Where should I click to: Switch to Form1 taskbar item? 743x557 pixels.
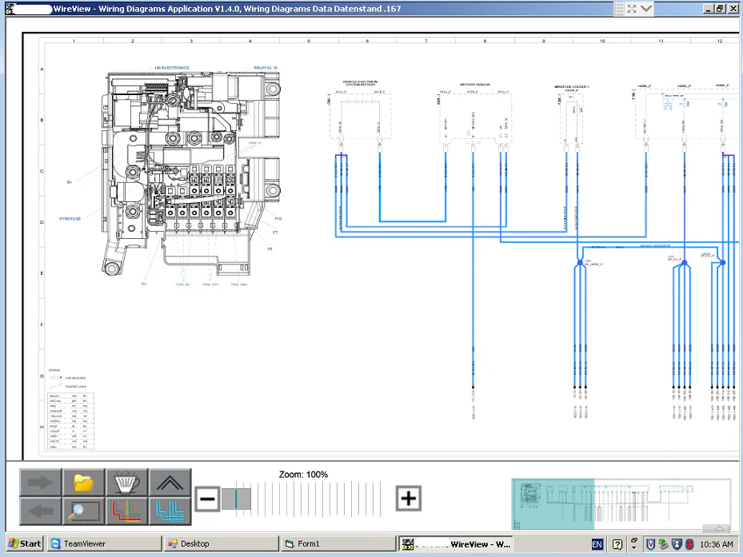(x=338, y=544)
